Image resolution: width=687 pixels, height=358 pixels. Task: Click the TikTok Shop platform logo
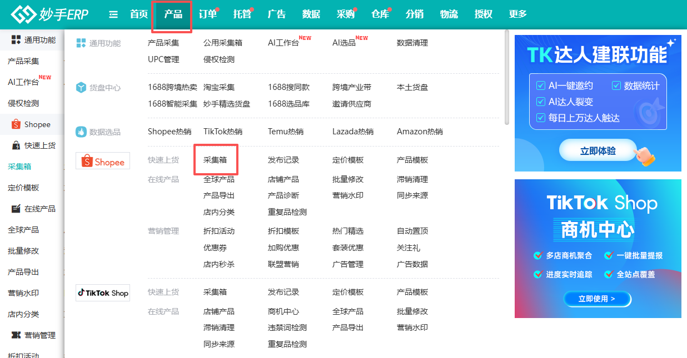click(x=103, y=293)
